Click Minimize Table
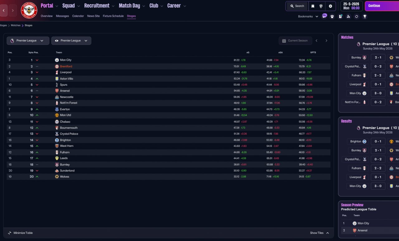The image size is (399, 241). (20, 233)
